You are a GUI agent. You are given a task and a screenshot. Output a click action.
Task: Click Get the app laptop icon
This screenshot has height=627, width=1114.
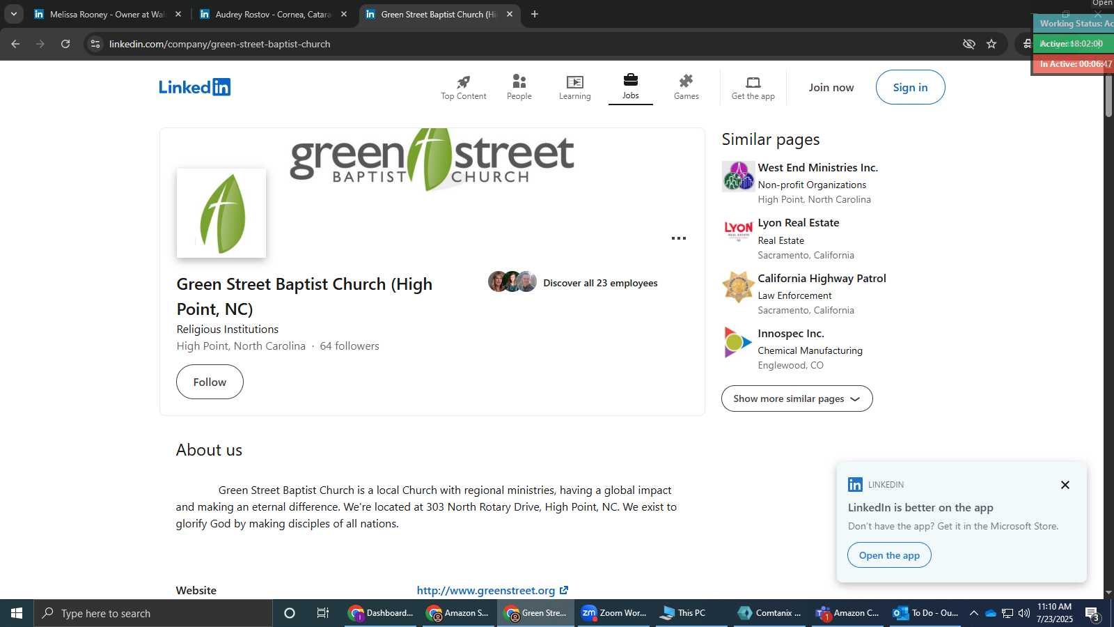tap(753, 87)
